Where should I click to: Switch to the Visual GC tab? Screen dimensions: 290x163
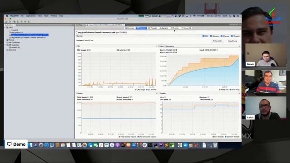coord(187,28)
